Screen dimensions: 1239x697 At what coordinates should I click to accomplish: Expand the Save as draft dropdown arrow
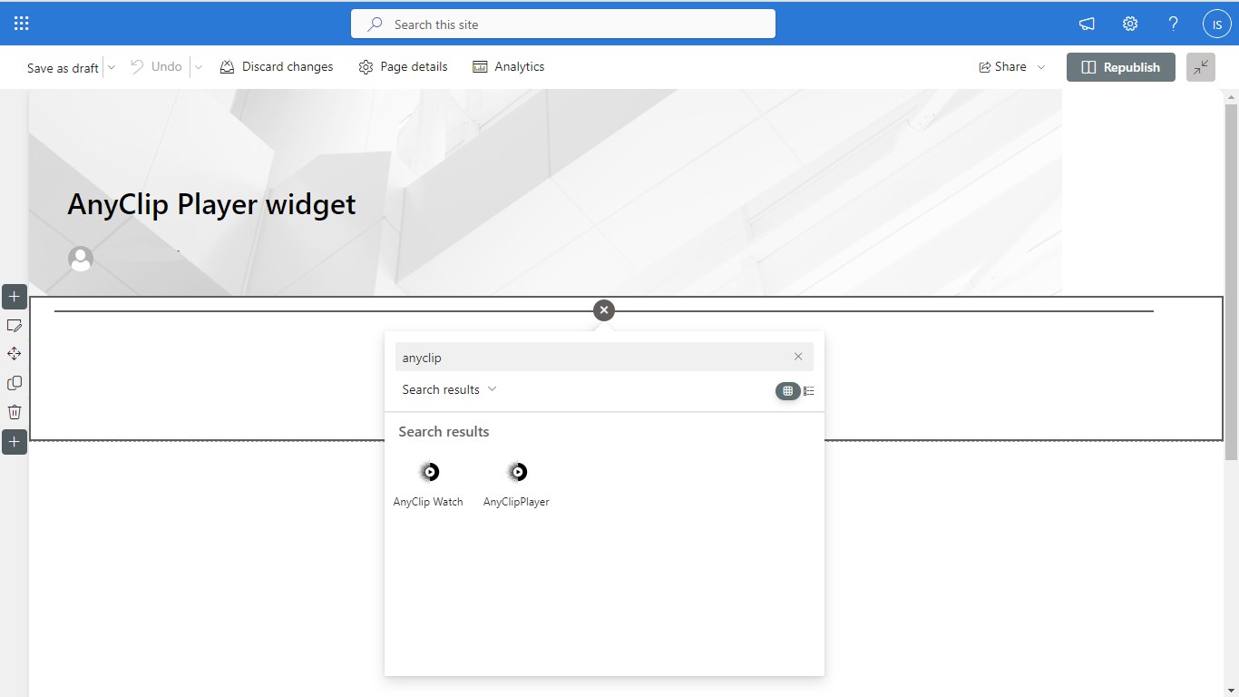(x=112, y=67)
